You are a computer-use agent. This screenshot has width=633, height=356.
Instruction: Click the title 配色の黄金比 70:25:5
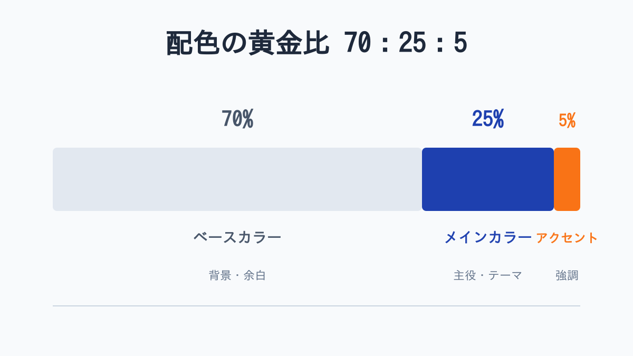pos(316,43)
